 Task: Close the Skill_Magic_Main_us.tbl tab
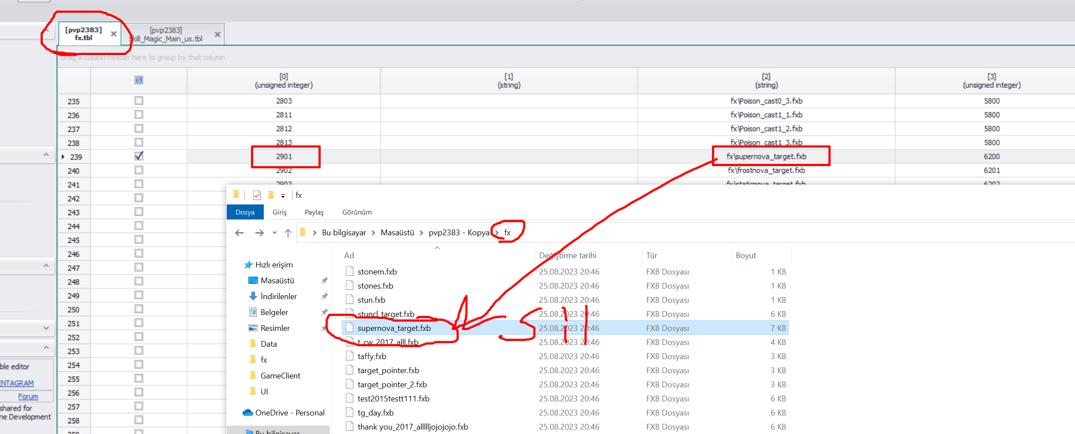217,34
